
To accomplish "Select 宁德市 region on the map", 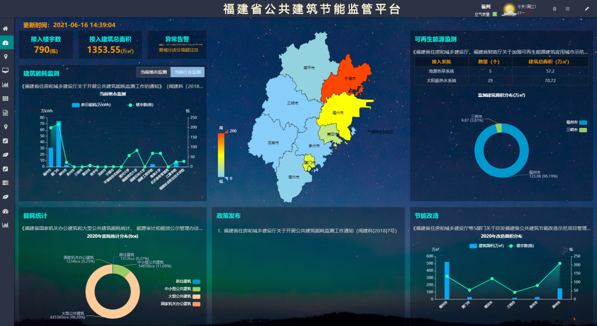I will click(x=347, y=78).
